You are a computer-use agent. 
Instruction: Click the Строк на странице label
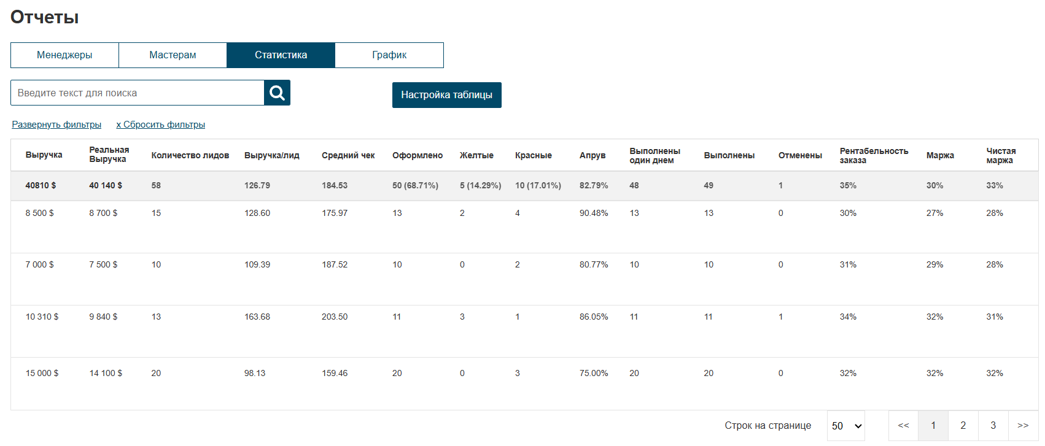click(767, 426)
